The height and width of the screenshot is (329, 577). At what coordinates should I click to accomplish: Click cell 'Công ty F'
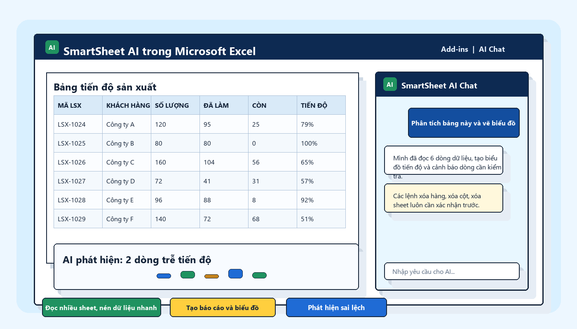pos(127,219)
